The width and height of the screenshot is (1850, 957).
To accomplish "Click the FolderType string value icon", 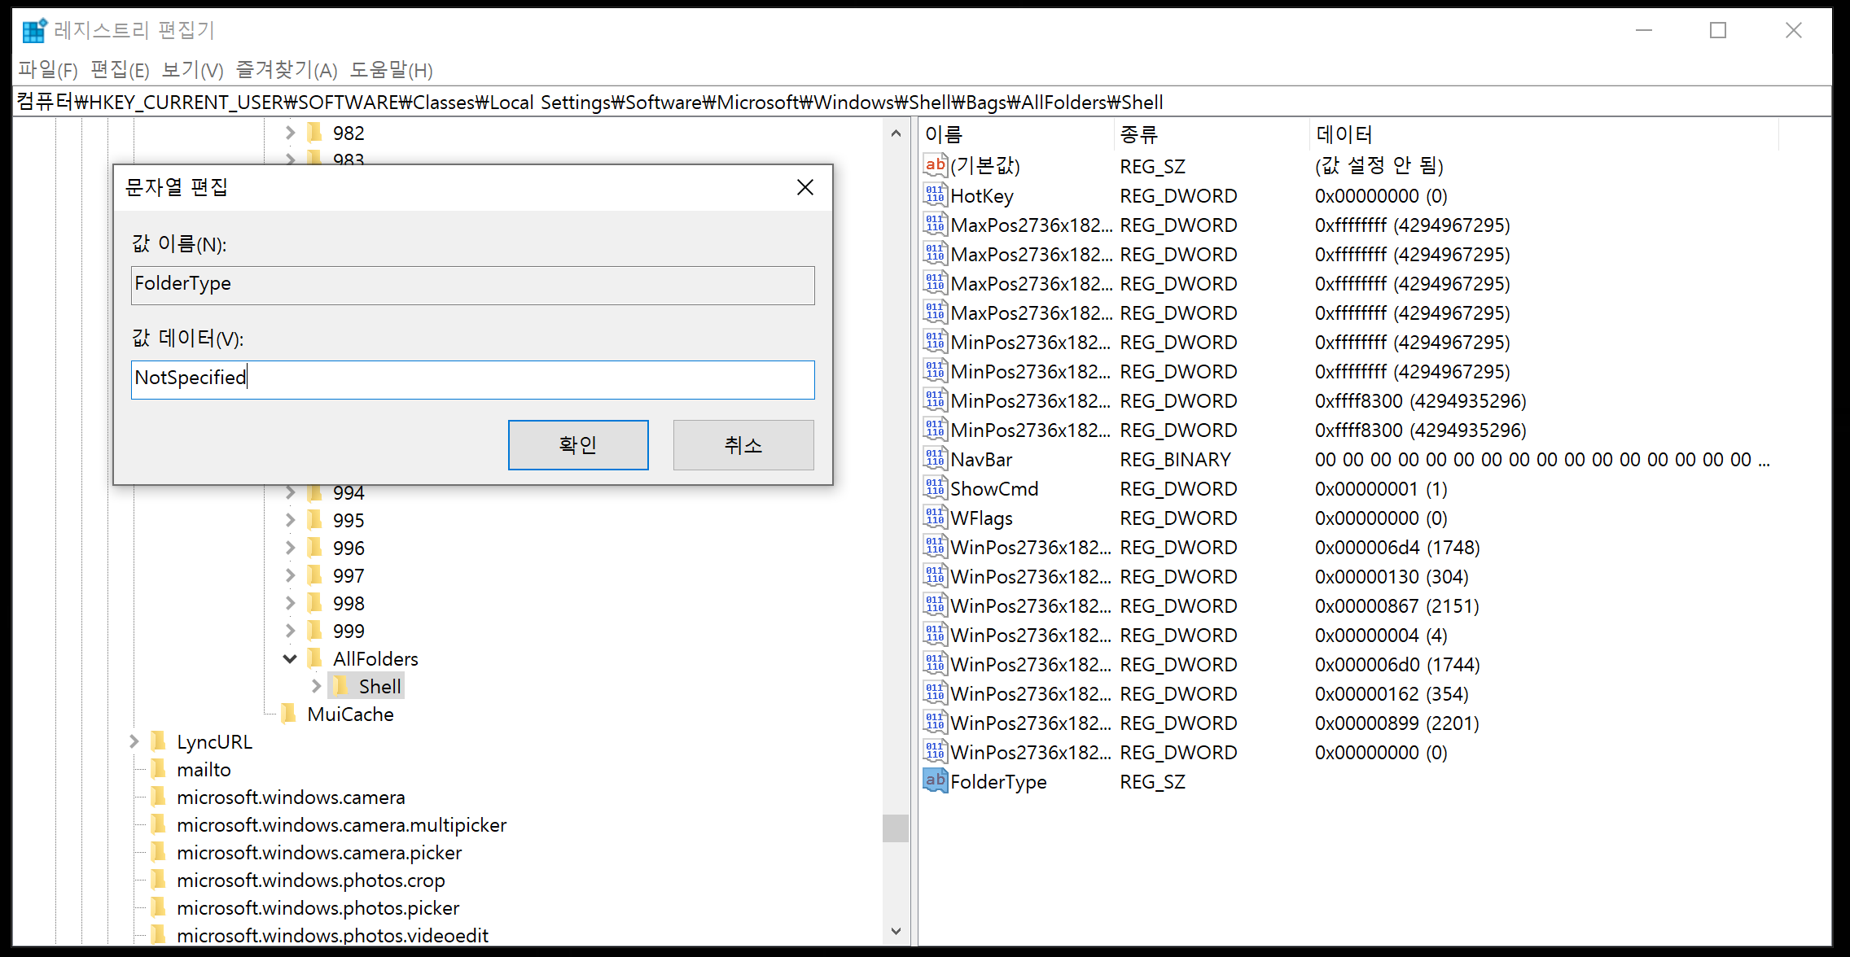I will 935,781.
